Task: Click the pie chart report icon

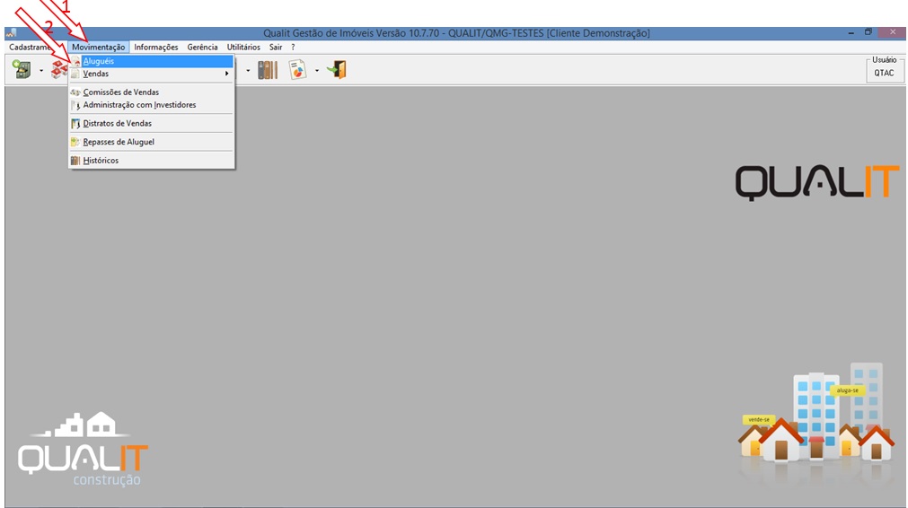Action: click(297, 70)
